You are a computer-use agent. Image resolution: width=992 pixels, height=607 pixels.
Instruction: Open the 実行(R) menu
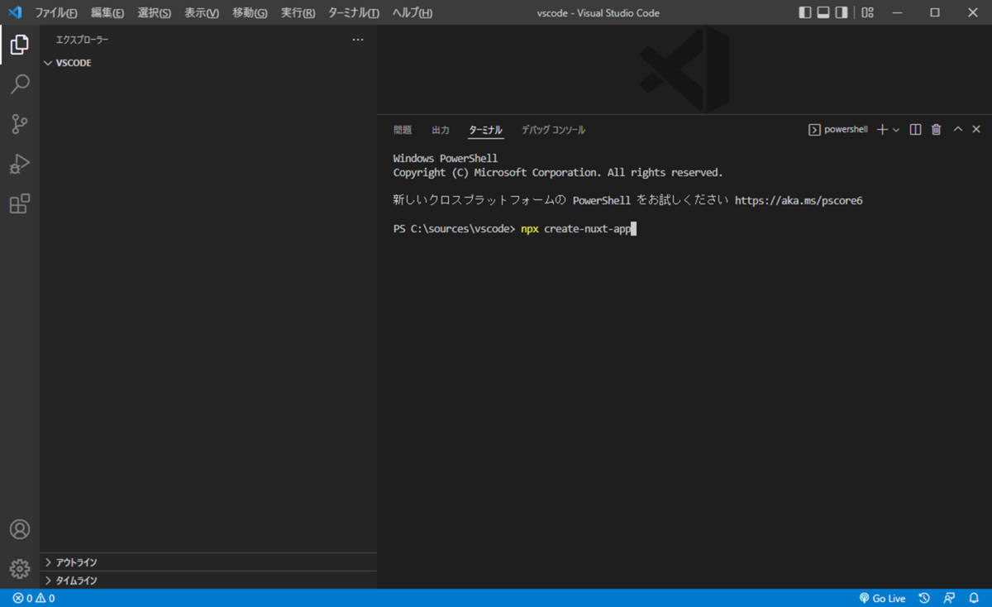point(298,12)
